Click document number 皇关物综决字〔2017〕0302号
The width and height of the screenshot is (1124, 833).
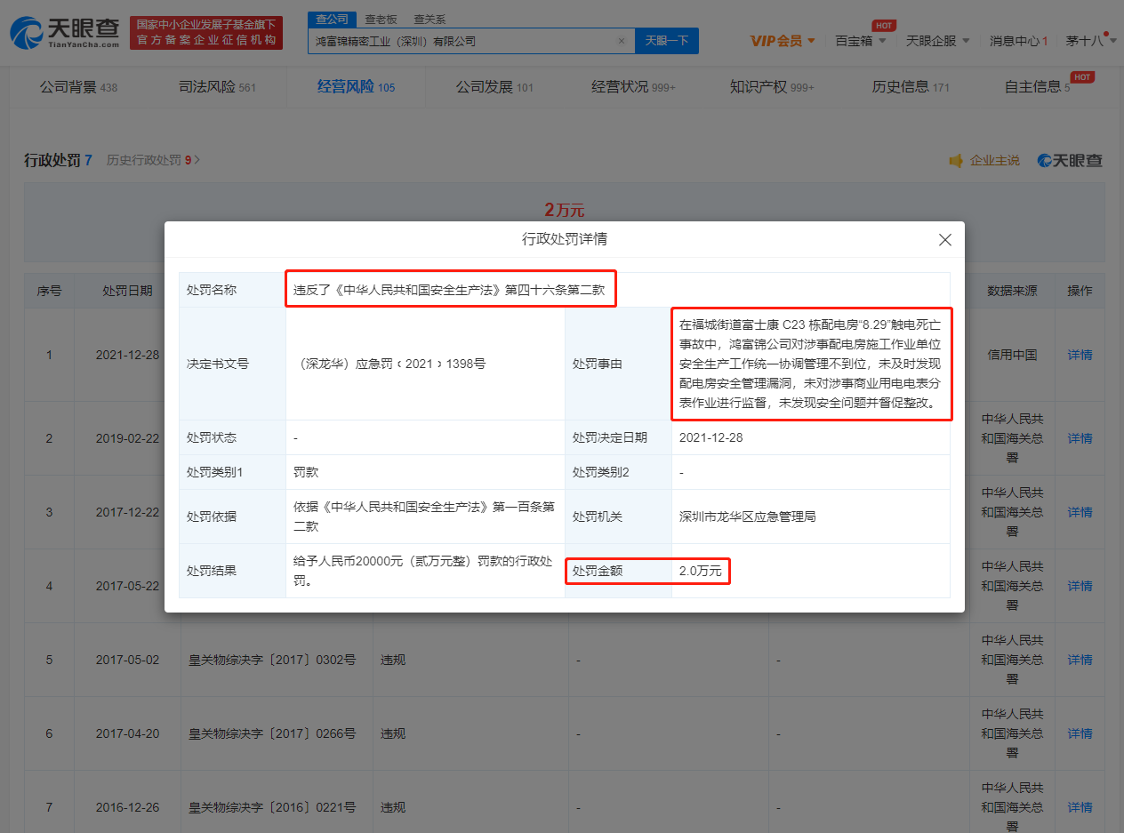point(272,660)
